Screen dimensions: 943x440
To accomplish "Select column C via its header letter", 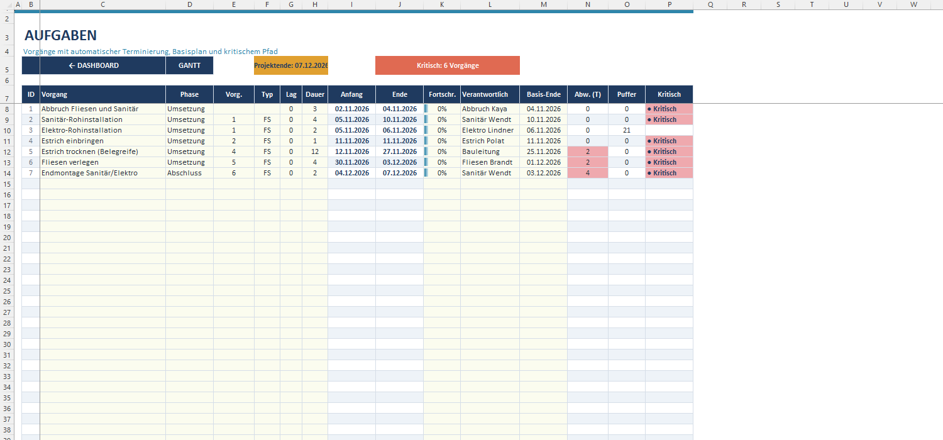I will point(102,4).
